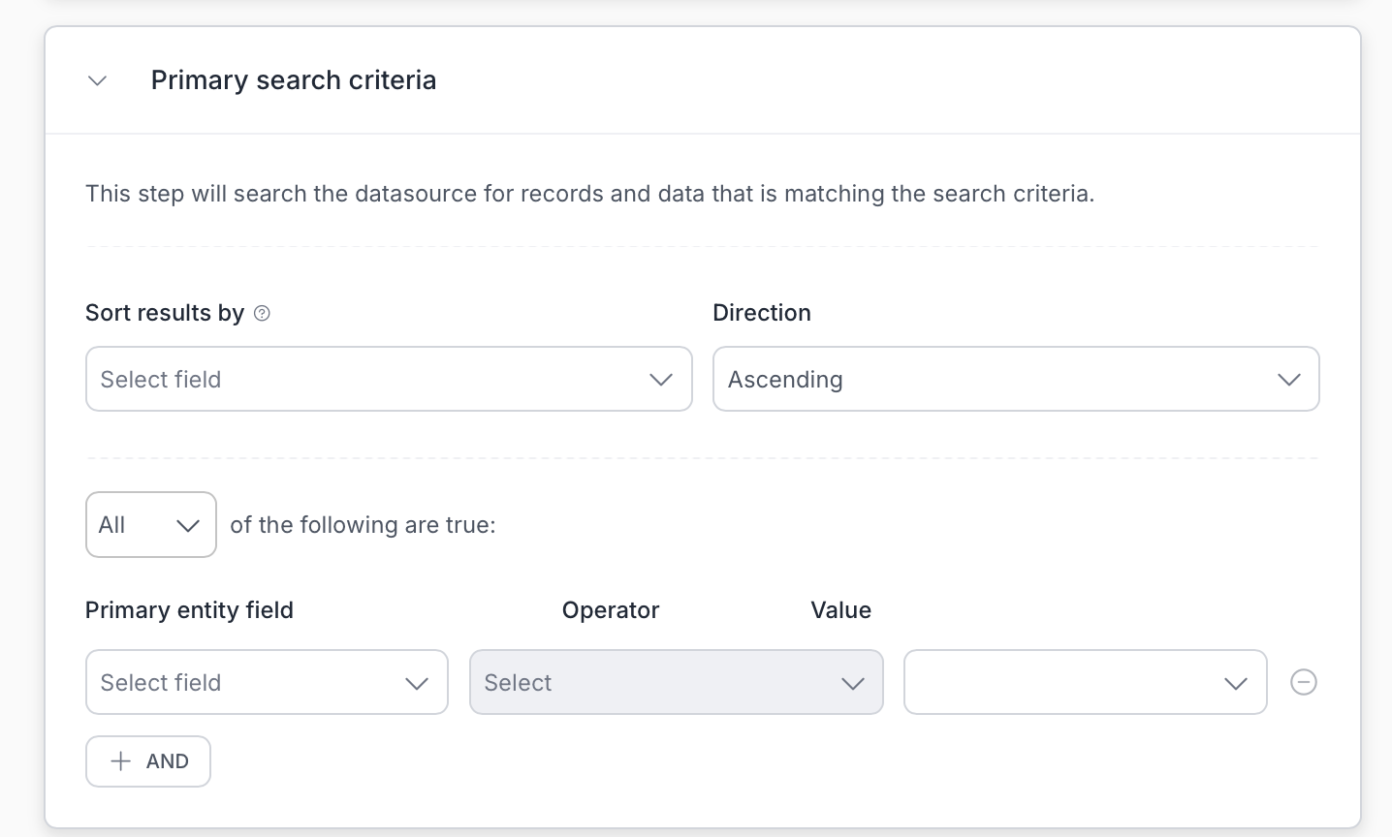Screen dimensions: 1392x837
Task: Click the arrow in Primary entity field selector
Action: (417, 683)
